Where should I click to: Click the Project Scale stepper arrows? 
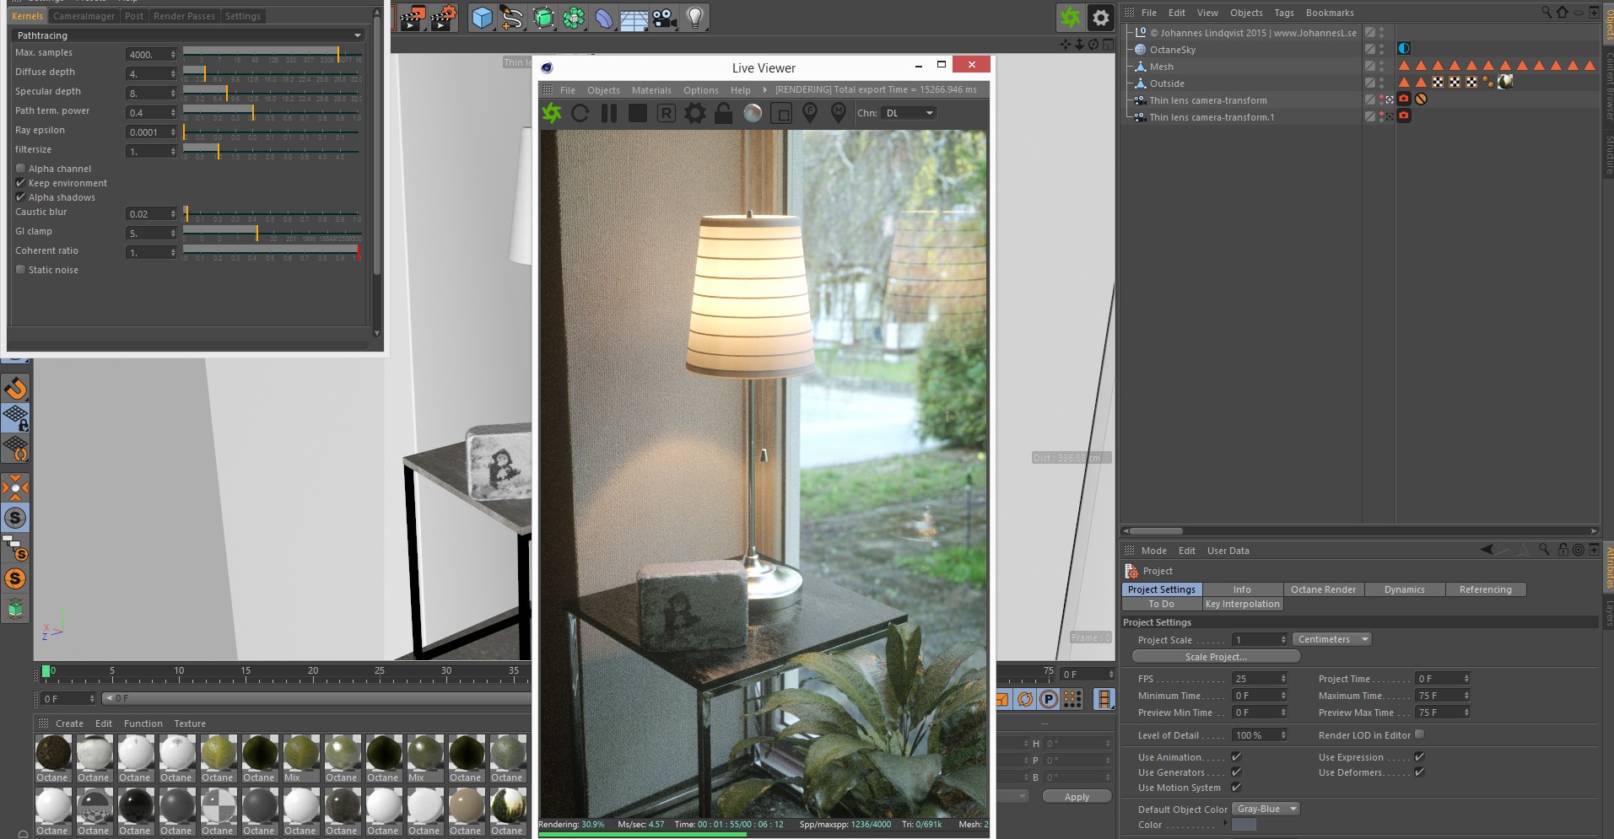coord(1283,640)
